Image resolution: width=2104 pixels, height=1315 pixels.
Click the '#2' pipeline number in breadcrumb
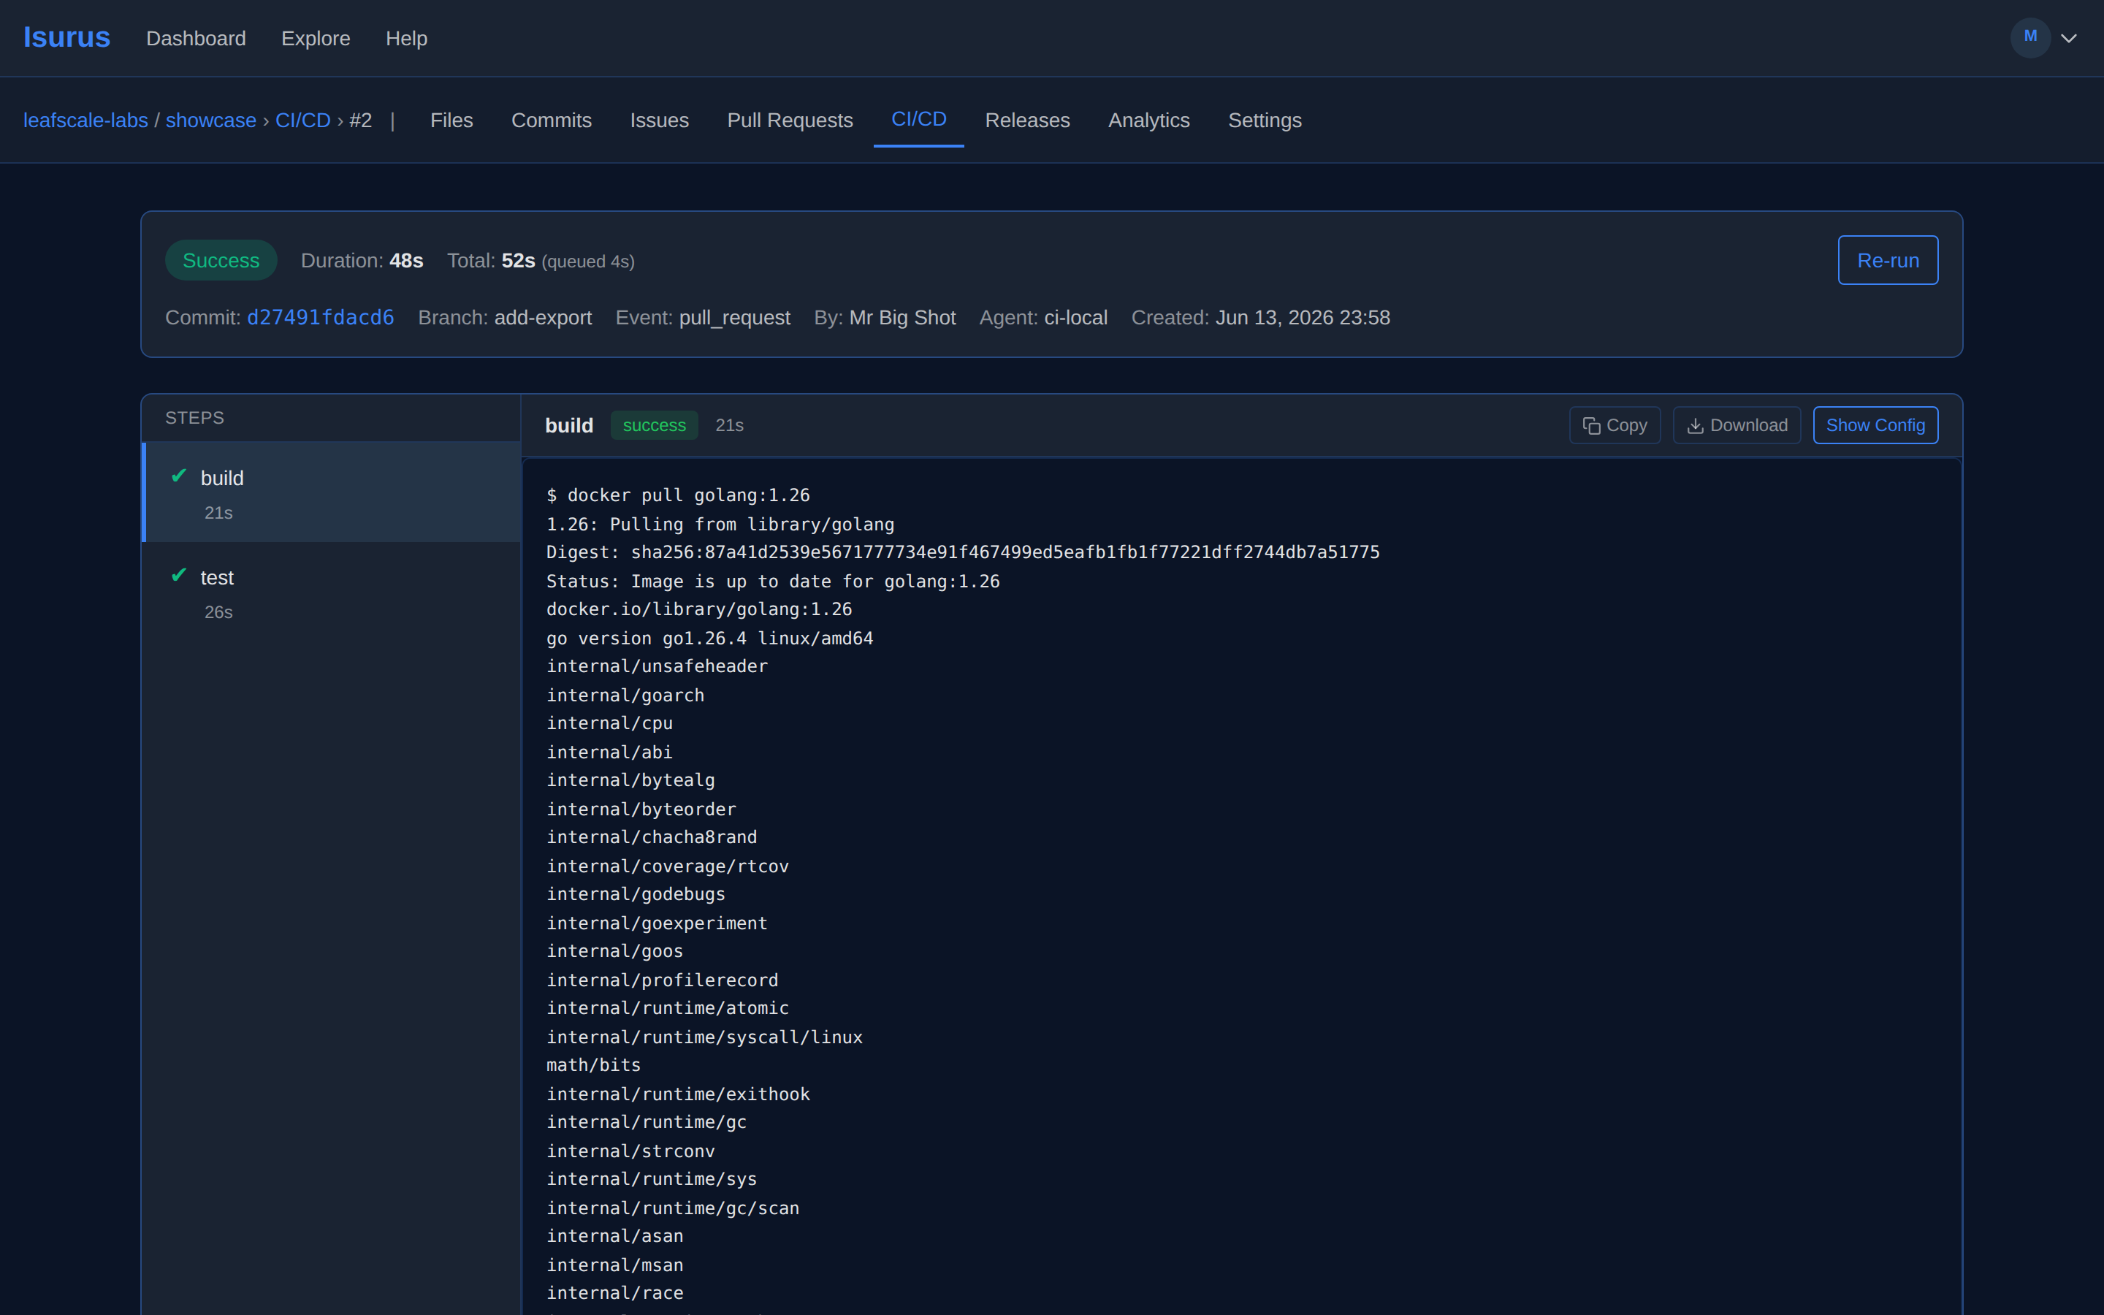coord(361,120)
